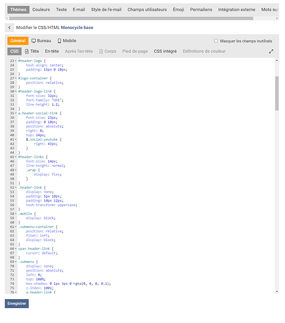This screenshot has width=285, height=323.
Task: Click the Enregistrer save button
Action: [x=17, y=304]
